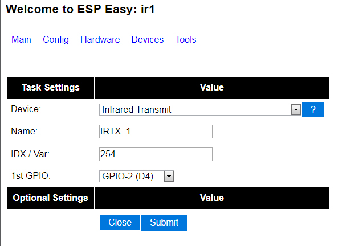Submit the task settings
Screen dimensions: 347x246
pyautogui.click(x=164, y=222)
